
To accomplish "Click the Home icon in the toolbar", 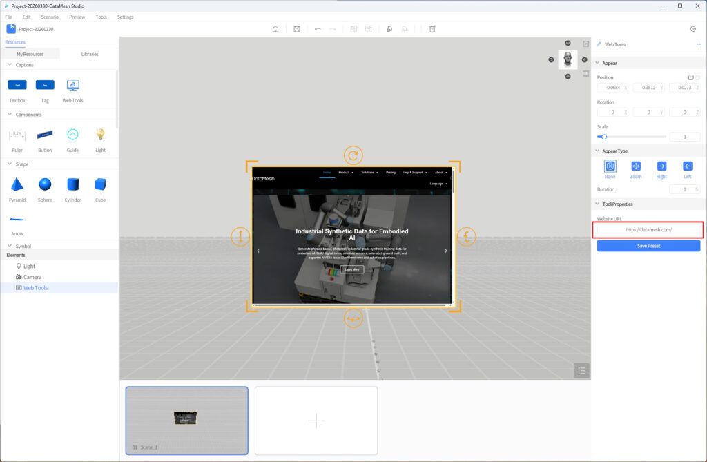I will pyautogui.click(x=275, y=29).
